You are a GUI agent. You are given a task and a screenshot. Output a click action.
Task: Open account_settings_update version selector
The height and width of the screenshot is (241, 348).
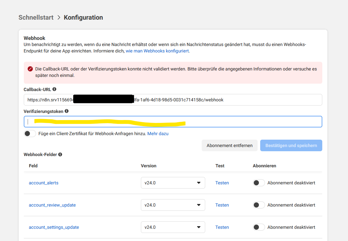pyautogui.click(x=173, y=227)
